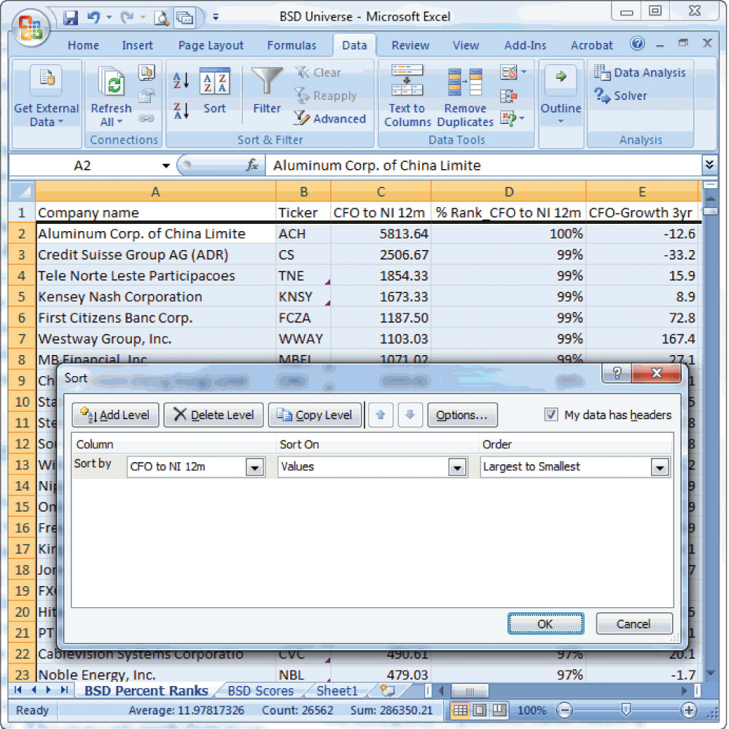The image size is (729, 729).
Task: Switch to Formulas tab
Action: click(292, 45)
